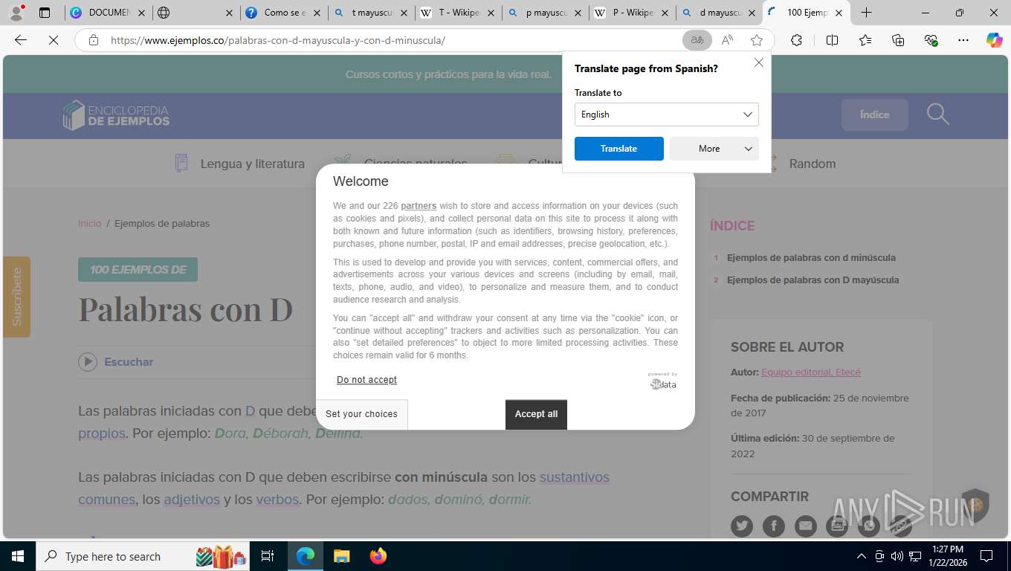Click Do not accept link
Image resolution: width=1011 pixels, height=571 pixels.
click(366, 380)
